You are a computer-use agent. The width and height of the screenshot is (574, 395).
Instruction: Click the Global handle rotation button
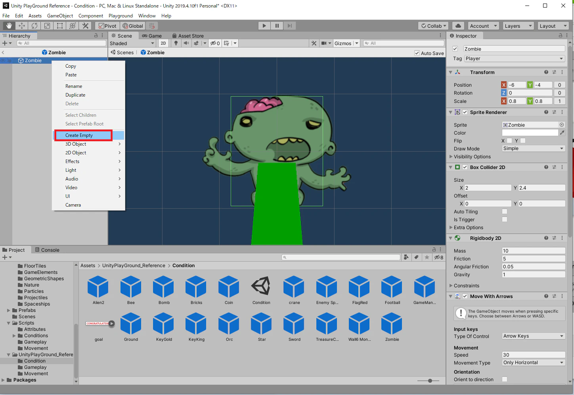132,26
